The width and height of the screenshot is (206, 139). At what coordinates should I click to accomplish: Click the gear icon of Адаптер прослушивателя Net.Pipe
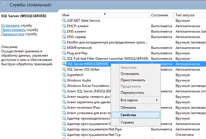tap(64, 129)
